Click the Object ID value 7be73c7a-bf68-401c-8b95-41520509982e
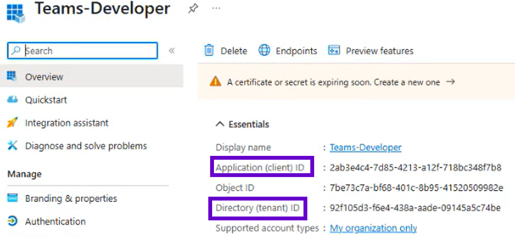The height and width of the screenshot is (237, 515). pyautogui.click(x=417, y=188)
